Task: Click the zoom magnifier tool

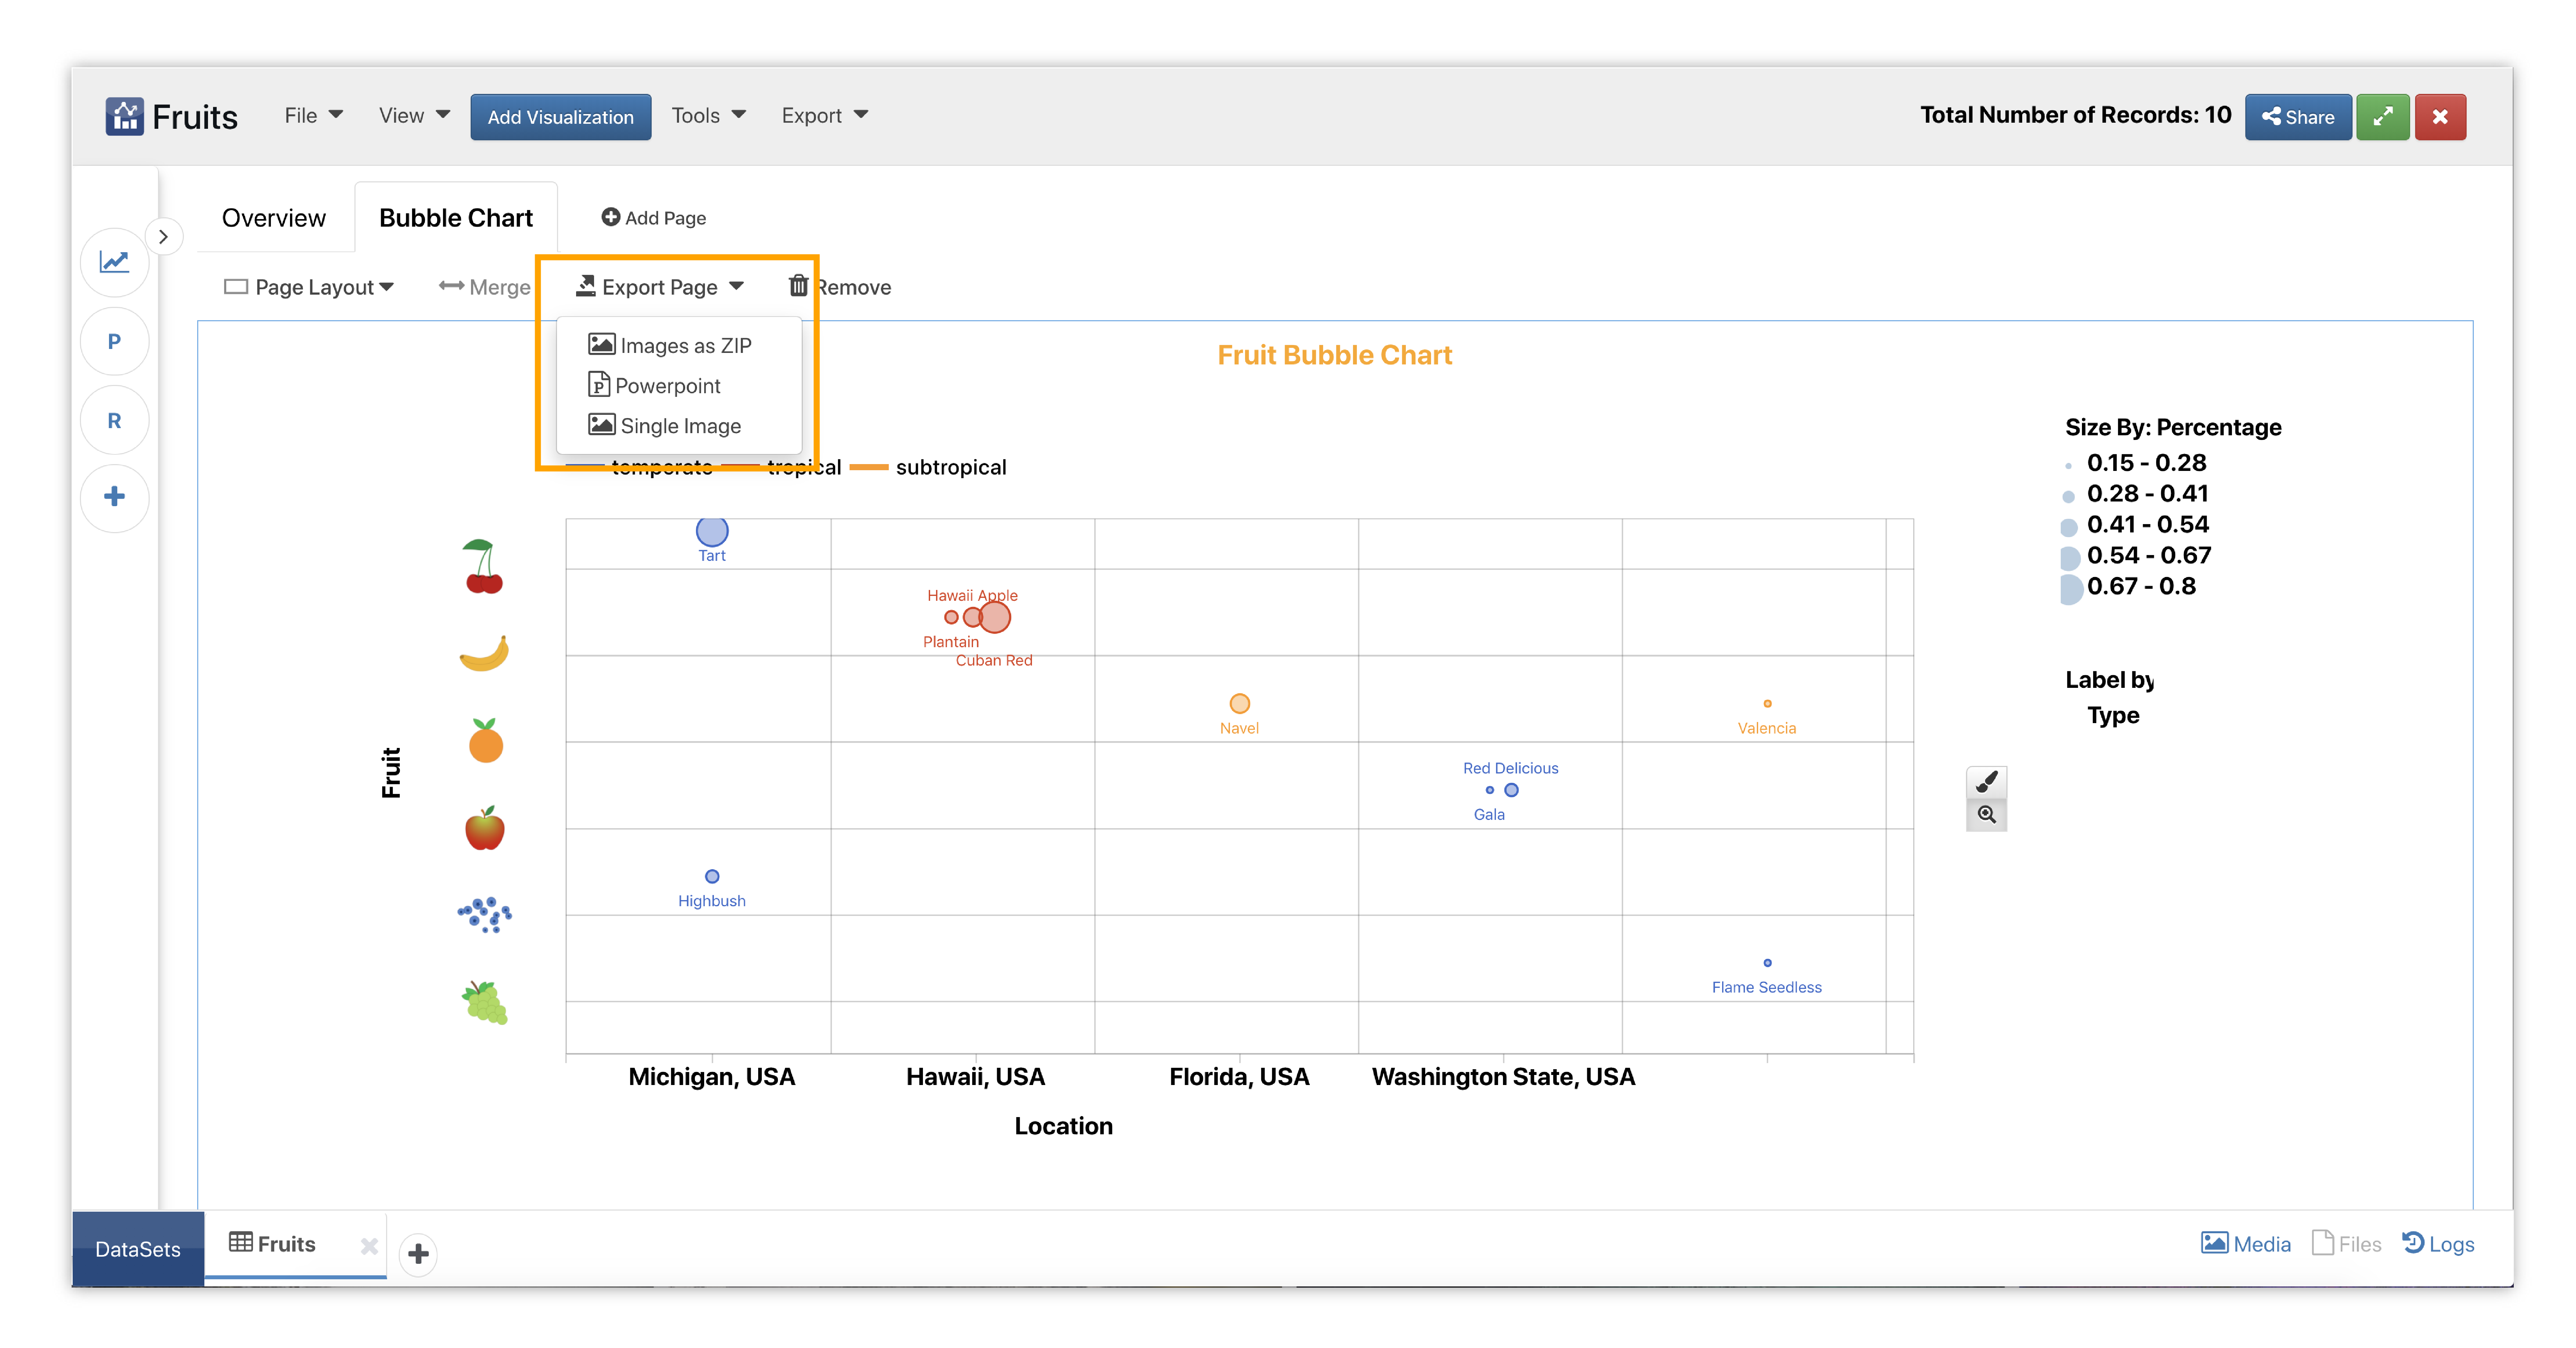Action: click(1986, 815)
